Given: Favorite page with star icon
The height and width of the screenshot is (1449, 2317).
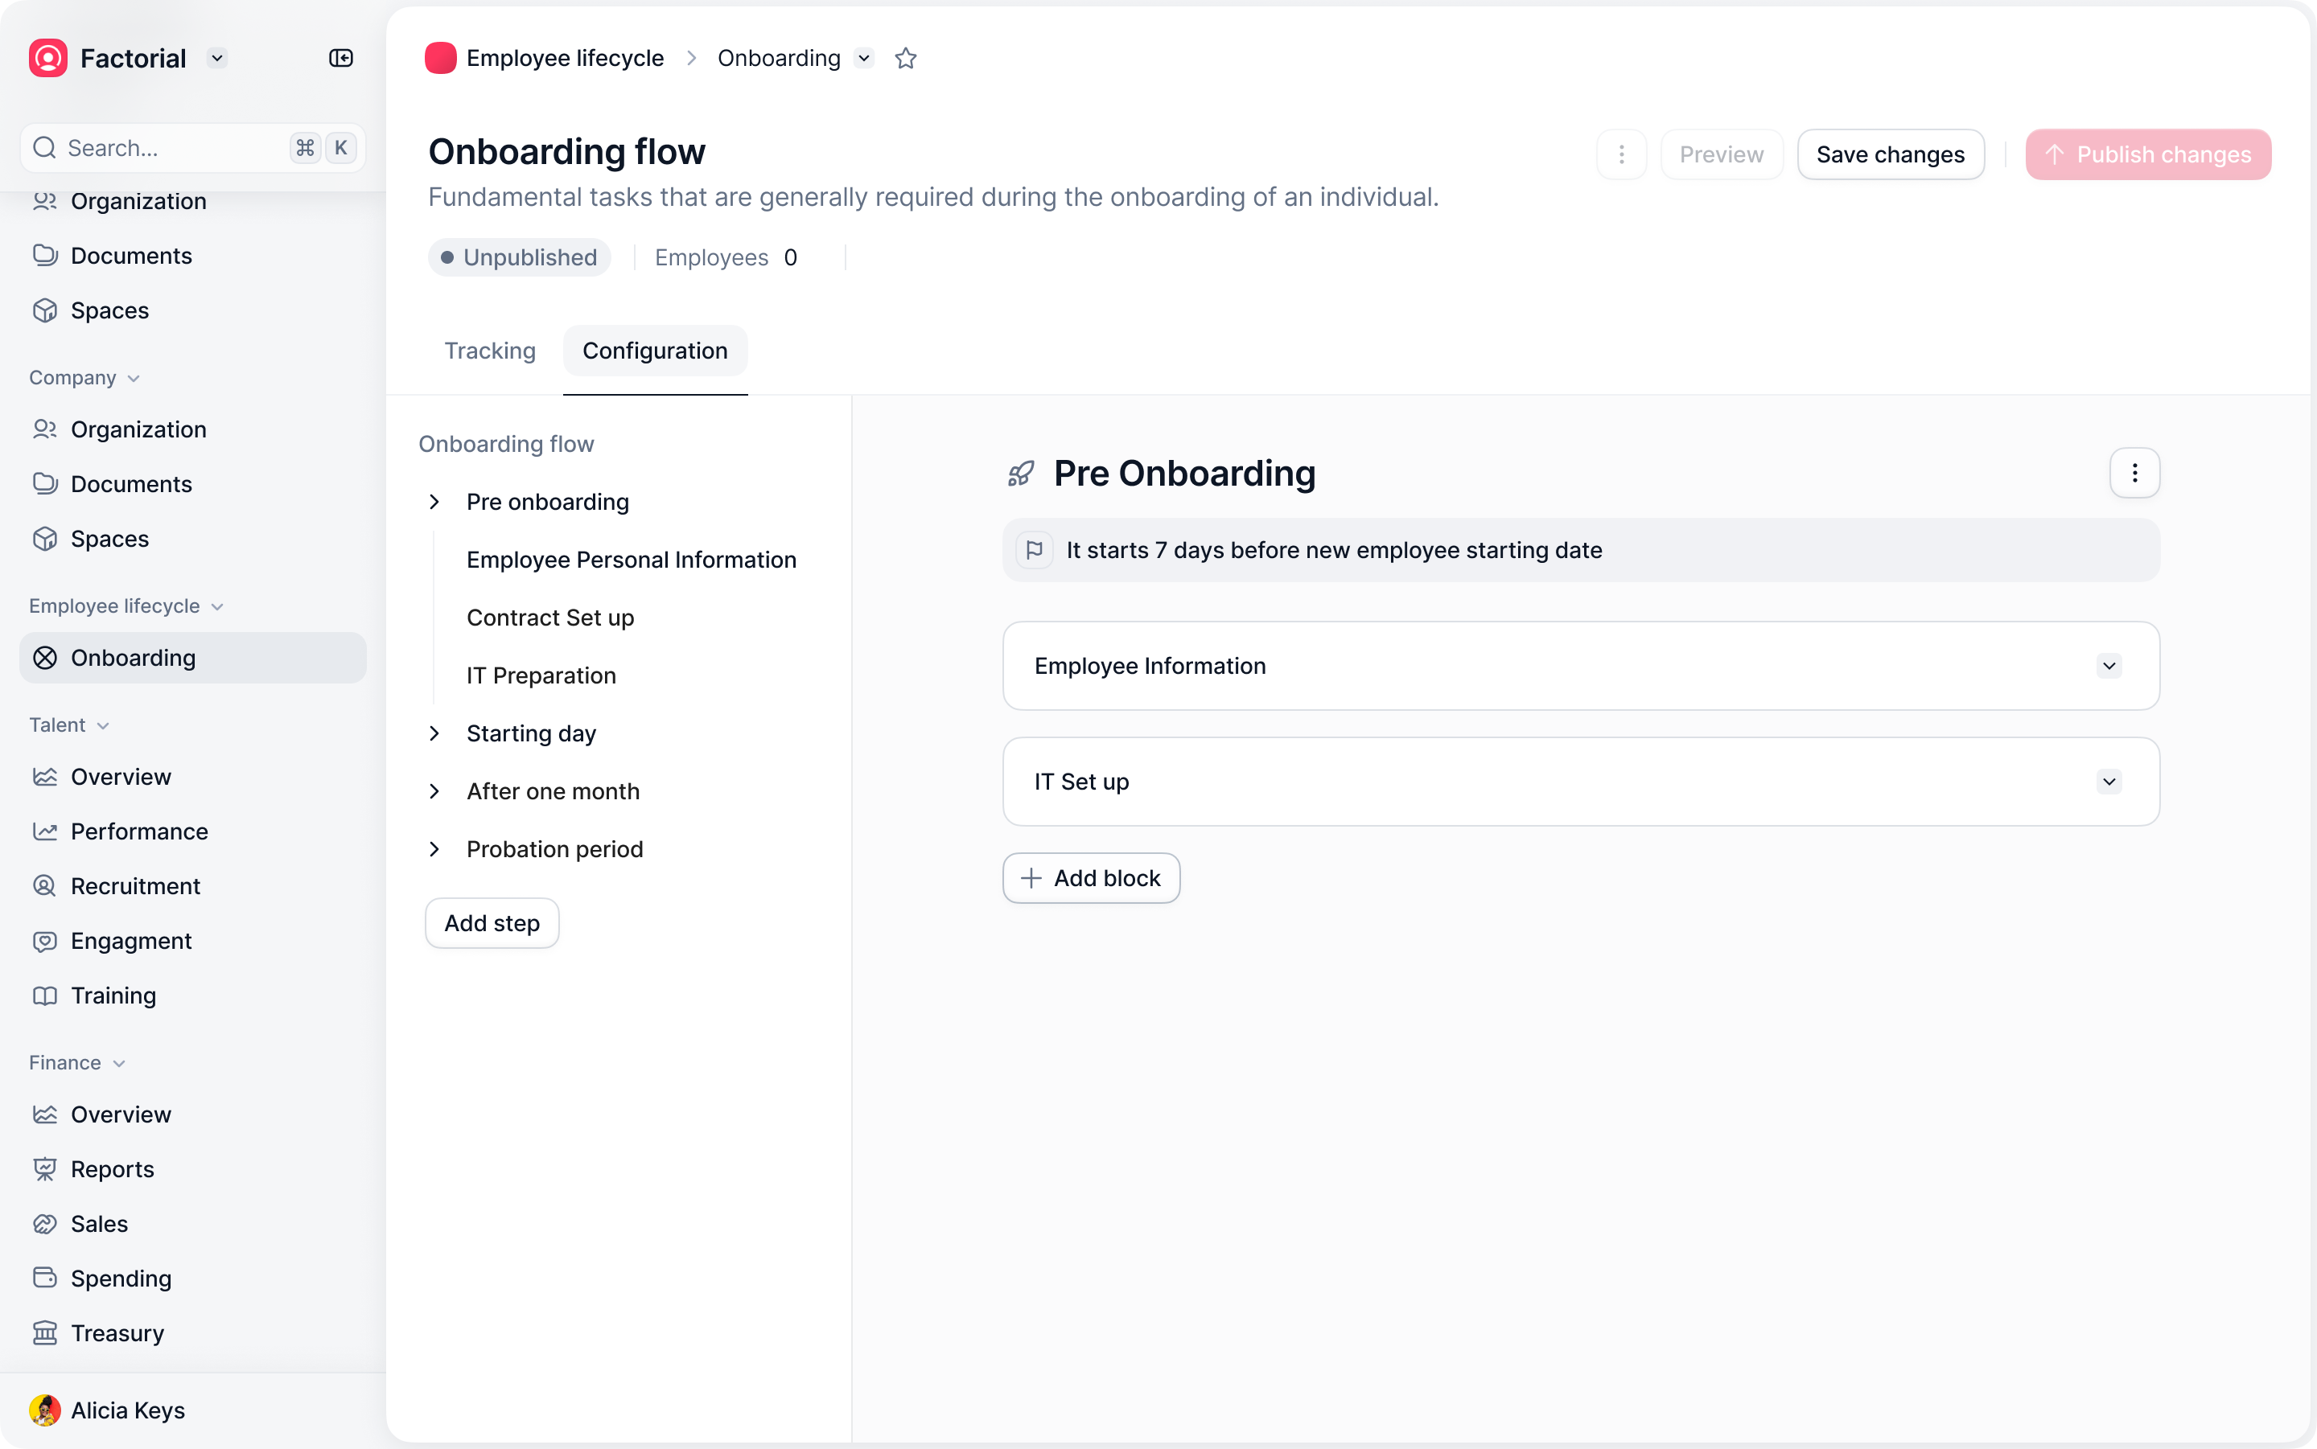Looking at the screenshot, I should [905, 59].
